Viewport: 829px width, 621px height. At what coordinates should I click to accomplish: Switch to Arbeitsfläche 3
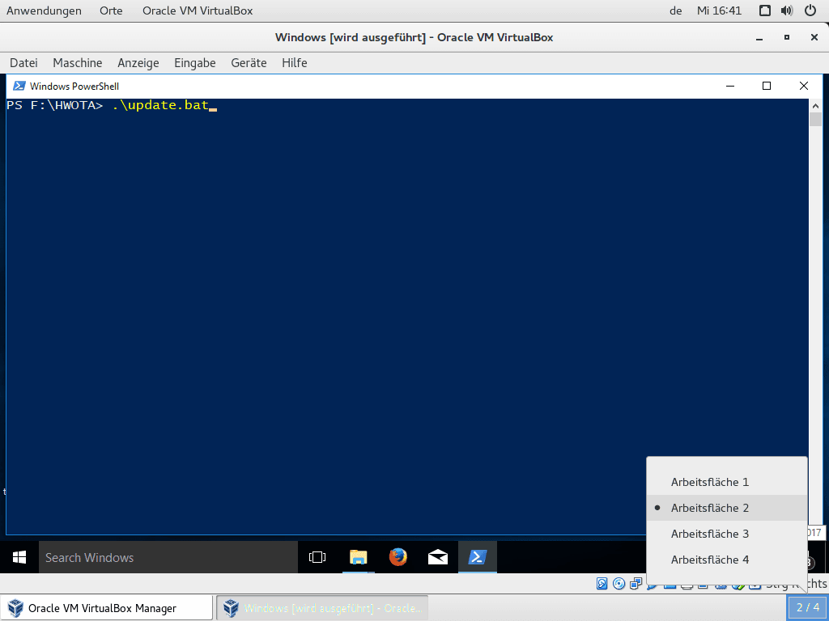coord(727,534)
